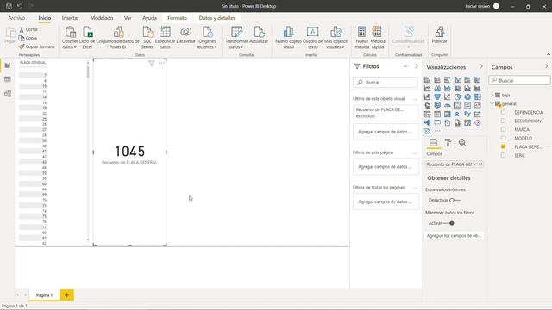This screenshot has width=552, height=310.
Task: Select the Página 1 tab
Action: [44, 295]
